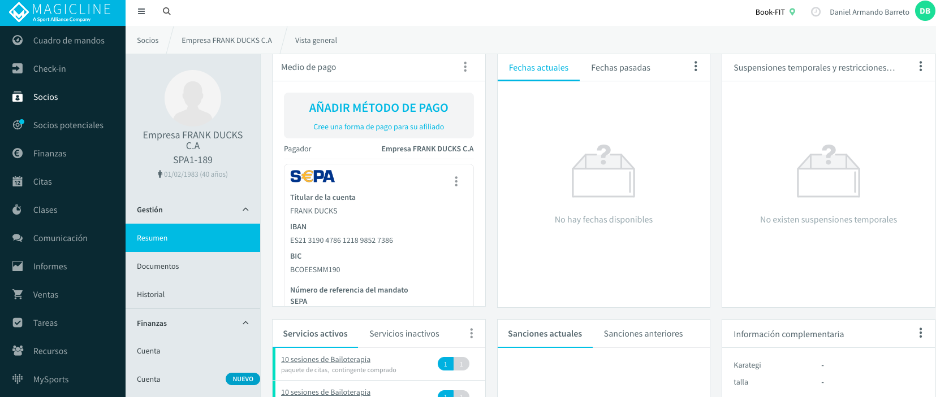This screenshot has height=397, width=936.
Task: Open Sanciones anteriores tab
Action: pyautogui.click(x=643, y=334)
